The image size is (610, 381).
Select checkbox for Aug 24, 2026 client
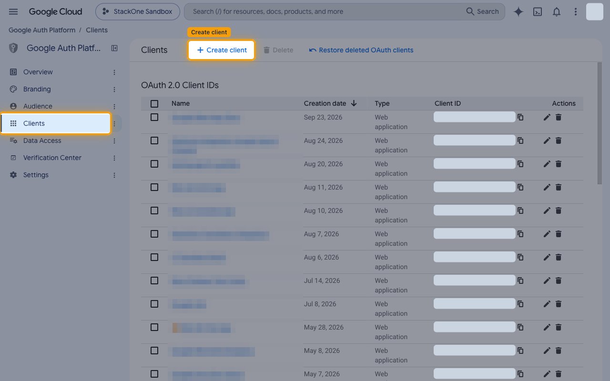click(154, 140)
